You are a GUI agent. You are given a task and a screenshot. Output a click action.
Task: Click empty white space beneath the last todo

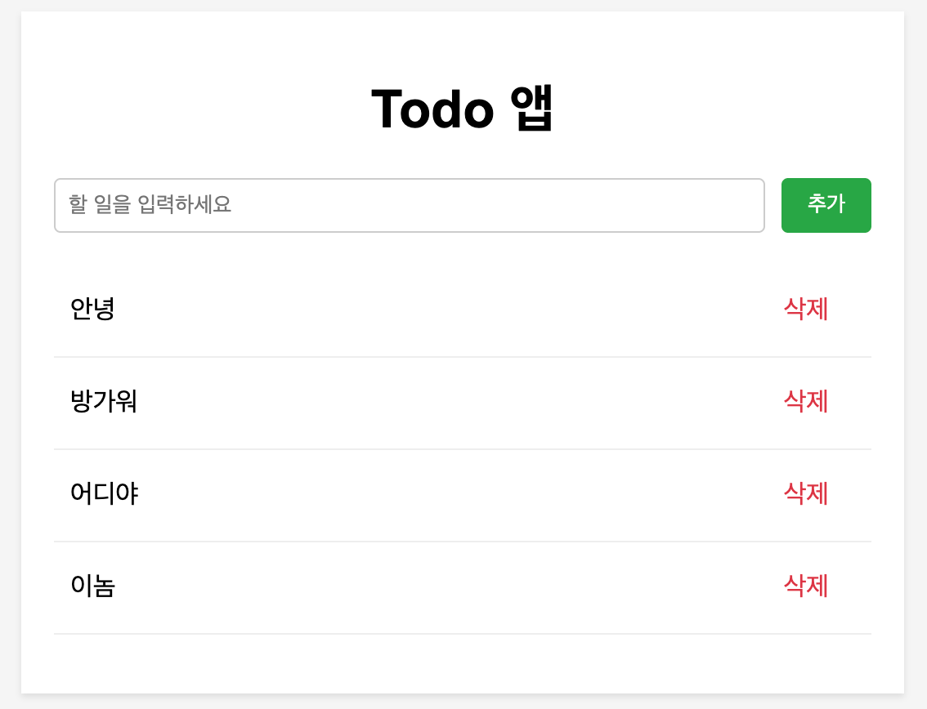click(x=463, y=663)
